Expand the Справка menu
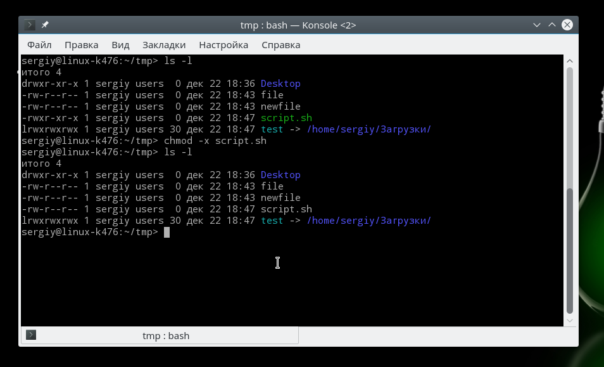This screenshot has height=367, width=604. 281,45
